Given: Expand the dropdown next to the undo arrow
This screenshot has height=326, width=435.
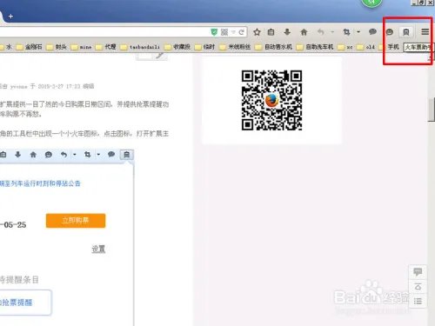Looking at the screenshot, I should 332,32.
